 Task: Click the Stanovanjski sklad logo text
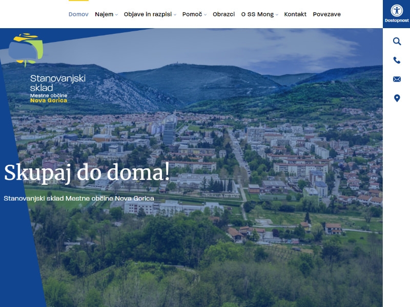click(x=57, y=83)
